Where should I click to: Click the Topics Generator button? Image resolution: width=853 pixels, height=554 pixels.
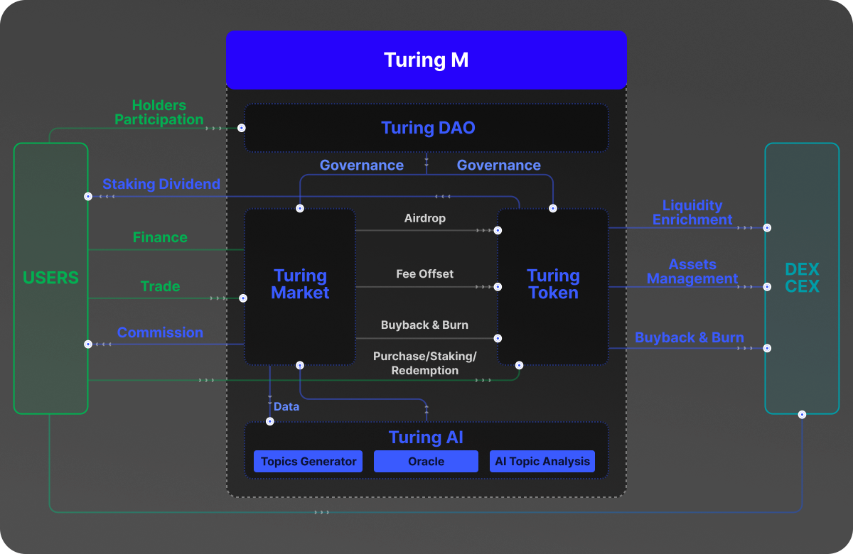click(x=308, y=461)
